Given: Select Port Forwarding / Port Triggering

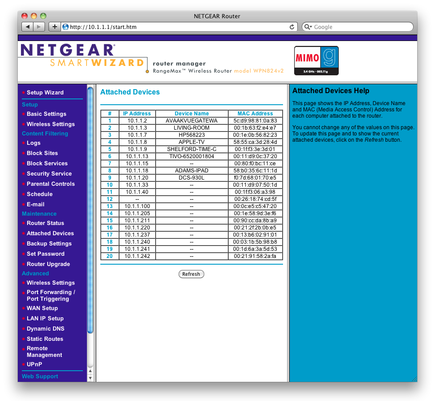Looking at the screenshot, I should (51, 295).
